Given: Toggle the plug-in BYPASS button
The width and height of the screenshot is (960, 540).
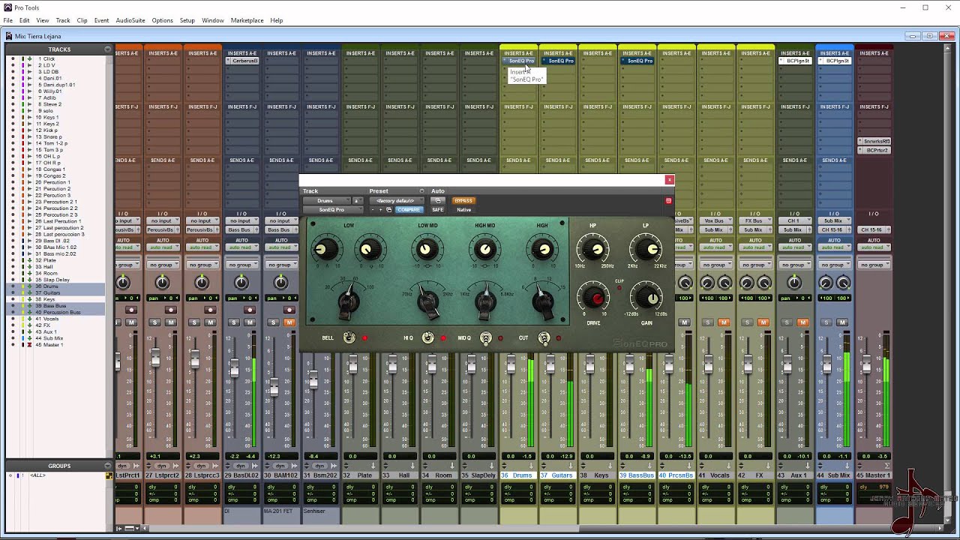Looking at the screenshot, I should (463, 200).
